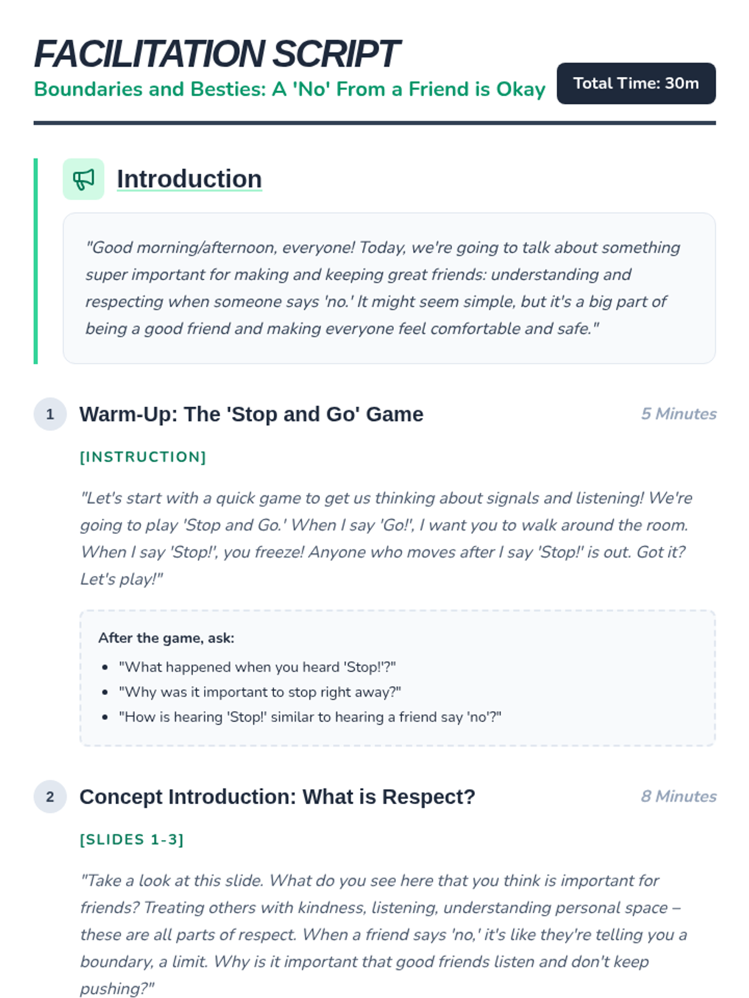Click the 'Let's start with a quick game' paragraph
749x998 pixels.
point(387,538)
